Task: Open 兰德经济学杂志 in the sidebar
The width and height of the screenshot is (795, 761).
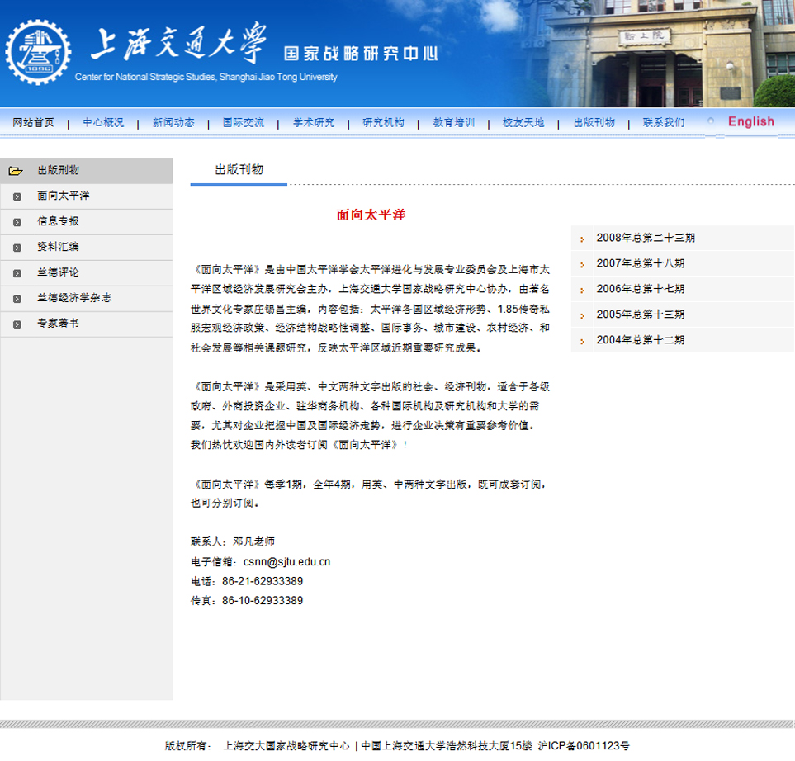Action: [x=74, y=298]
